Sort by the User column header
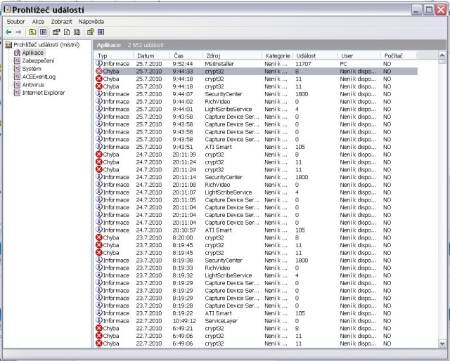Viewport: 450px width, 361px height. coord(359,55)
